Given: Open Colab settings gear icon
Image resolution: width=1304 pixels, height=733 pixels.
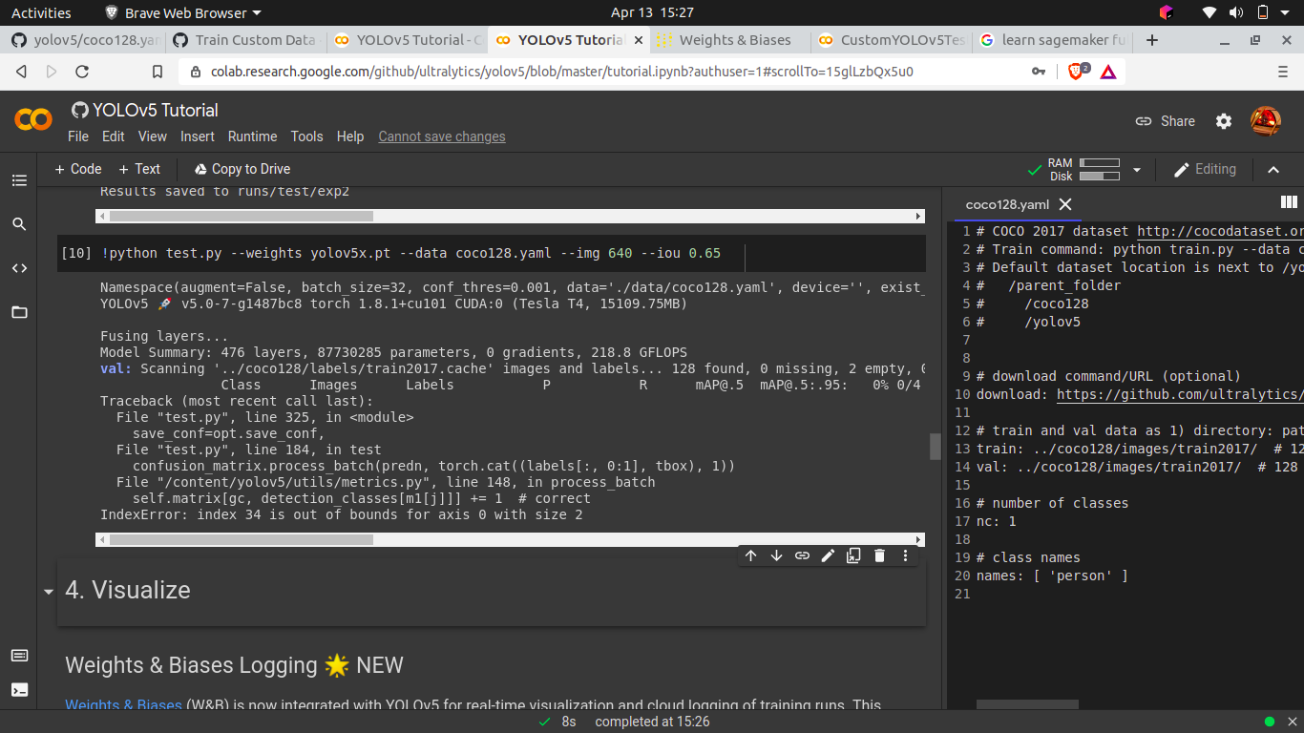Looking at the screenshot, I should tap(1224, 121).
